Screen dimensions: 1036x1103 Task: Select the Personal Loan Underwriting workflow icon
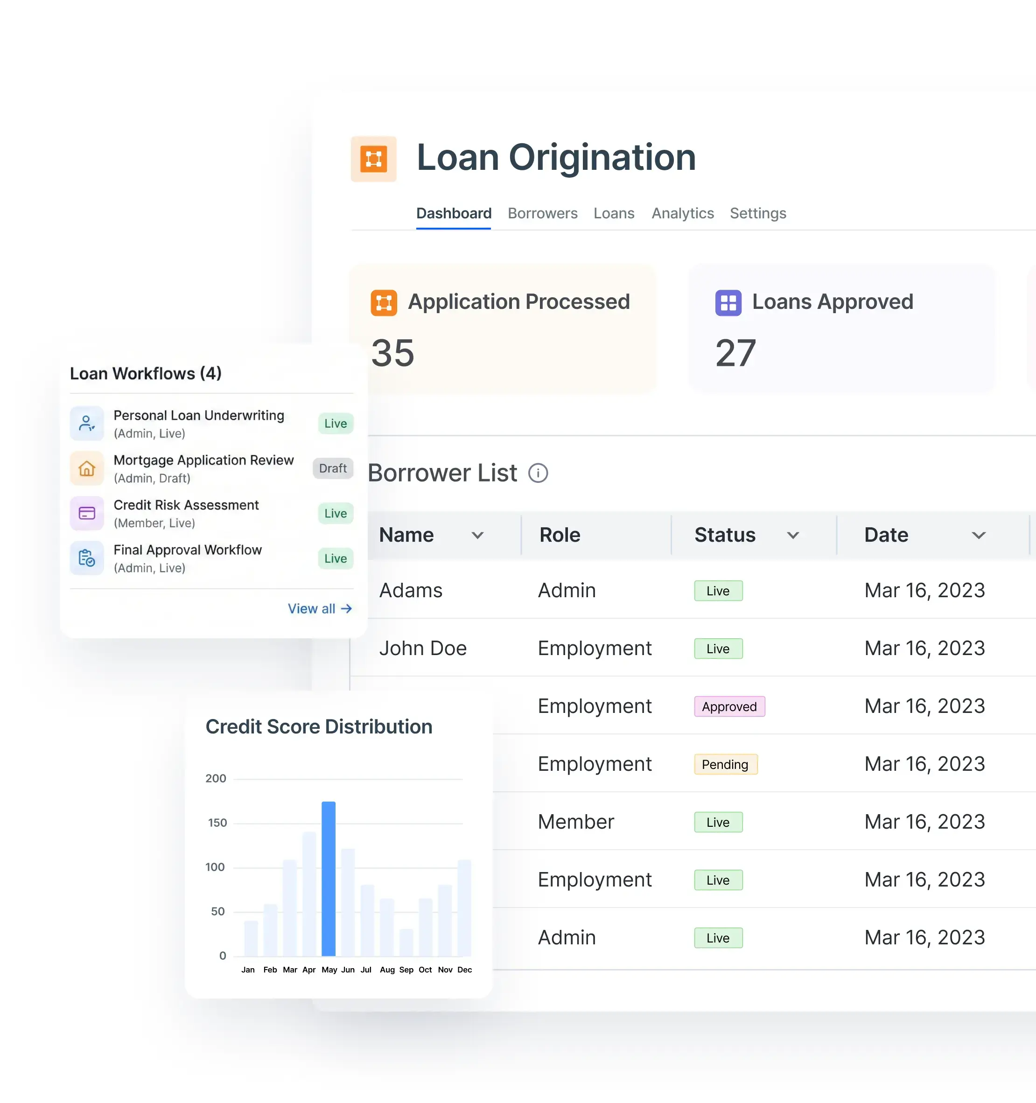click(x=86, y=423)
